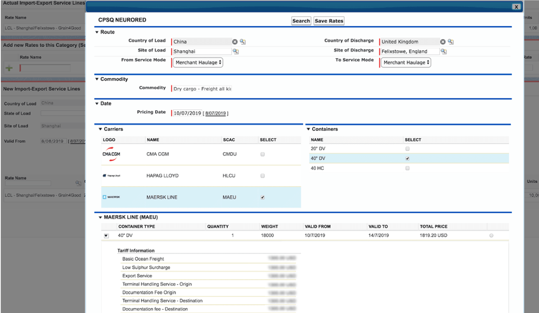
Task: Collapse the 40' DV tariff row details
Action: (x=106, y=236)
